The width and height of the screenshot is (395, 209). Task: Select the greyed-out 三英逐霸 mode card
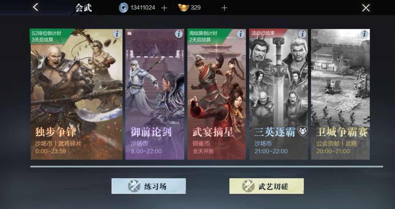coord(279,94)
